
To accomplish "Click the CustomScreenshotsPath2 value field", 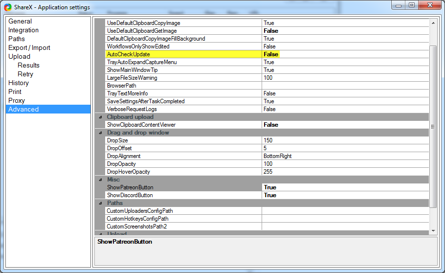I will tap(345, 227).
